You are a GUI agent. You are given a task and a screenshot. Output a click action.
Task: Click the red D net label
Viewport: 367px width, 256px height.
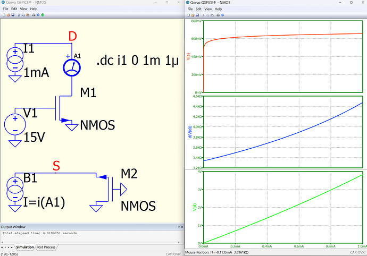pyautogui.click(x=72, y=37)
